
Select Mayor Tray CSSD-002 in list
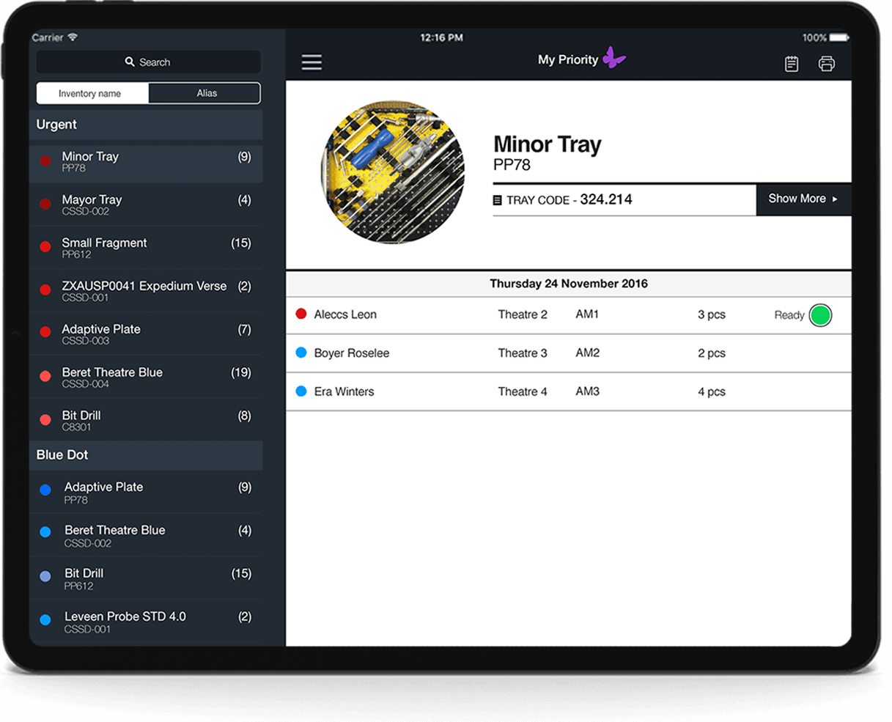146,205
